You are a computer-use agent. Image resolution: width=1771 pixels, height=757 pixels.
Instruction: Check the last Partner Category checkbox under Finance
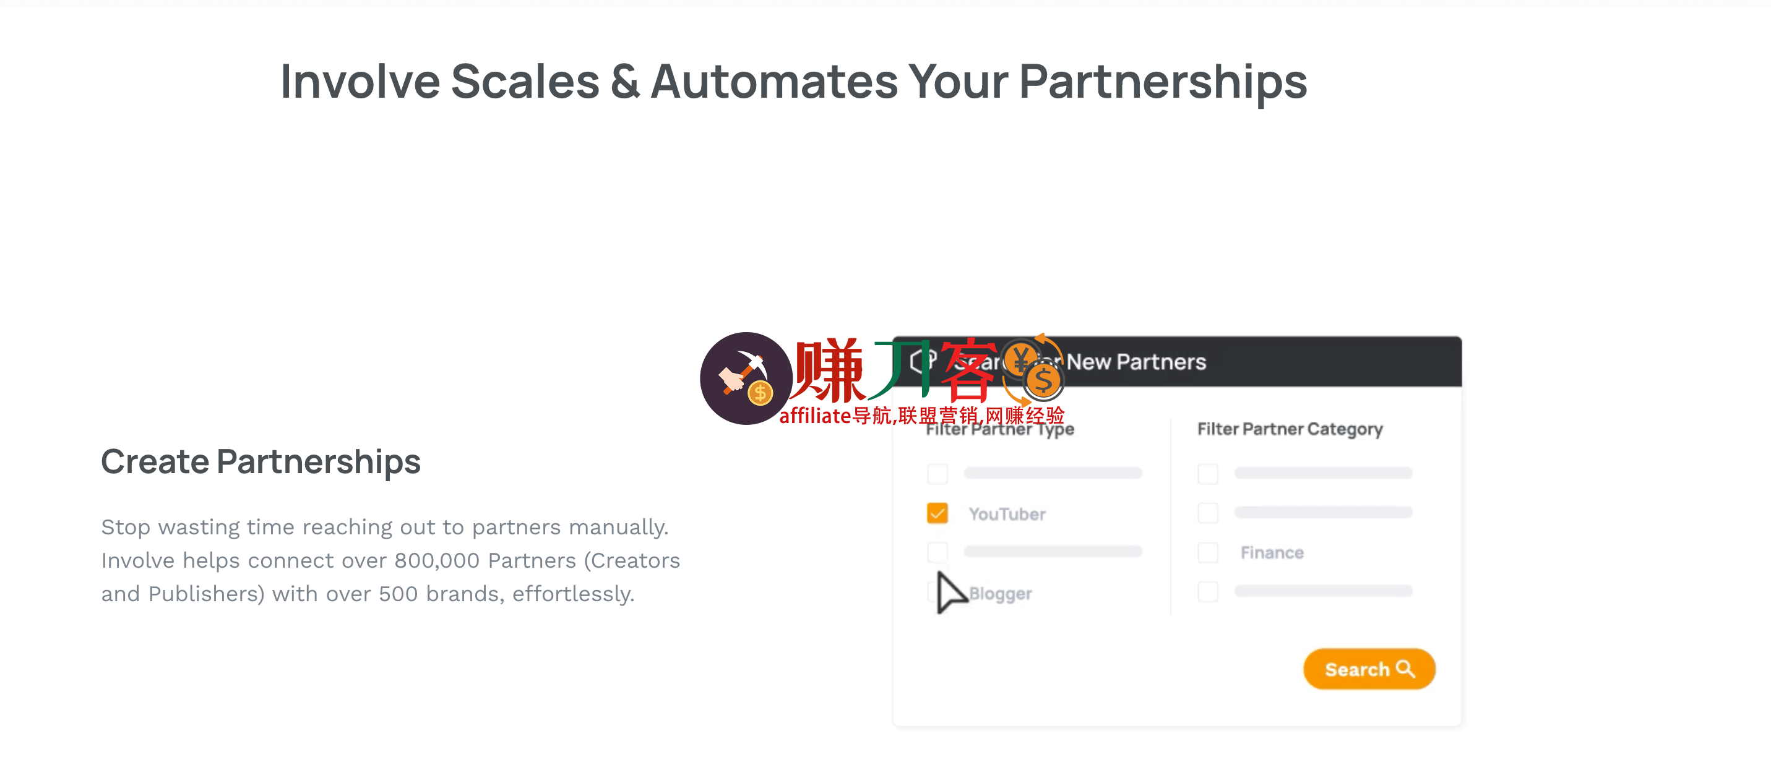pyautogui.click(x=1208, y=591)
